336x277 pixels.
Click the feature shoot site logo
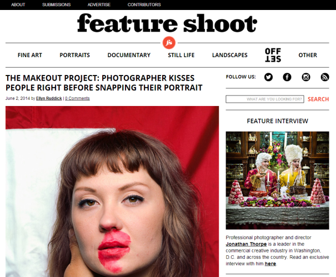coord(167,23)
